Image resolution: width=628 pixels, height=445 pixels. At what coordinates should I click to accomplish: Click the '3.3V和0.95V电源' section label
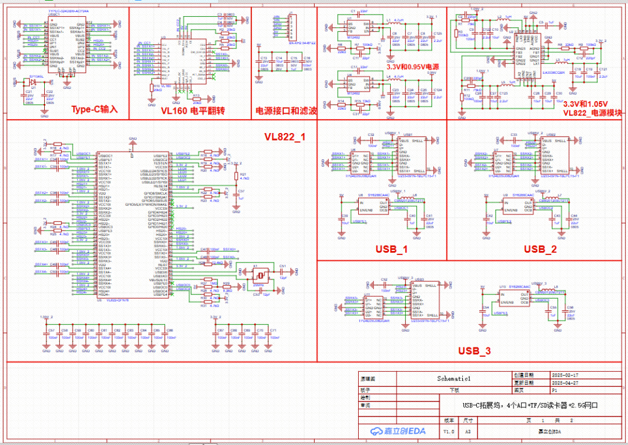point(412,67)
